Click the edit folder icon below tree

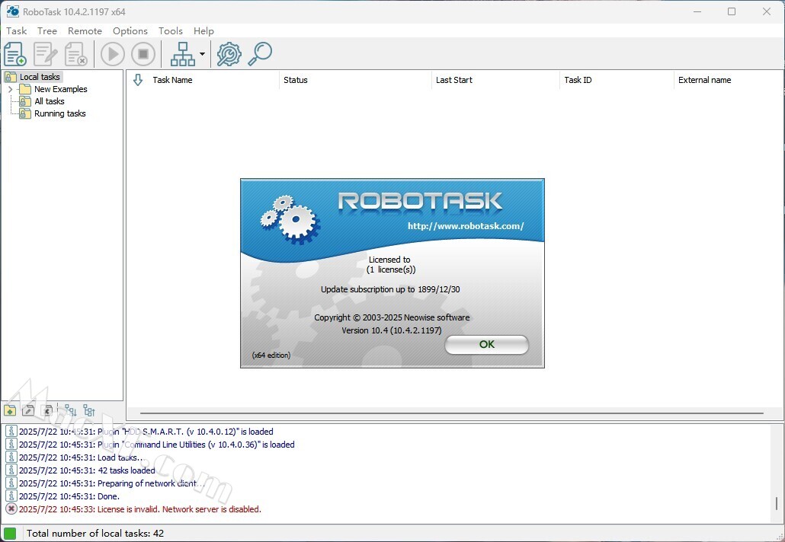point(28,410)
